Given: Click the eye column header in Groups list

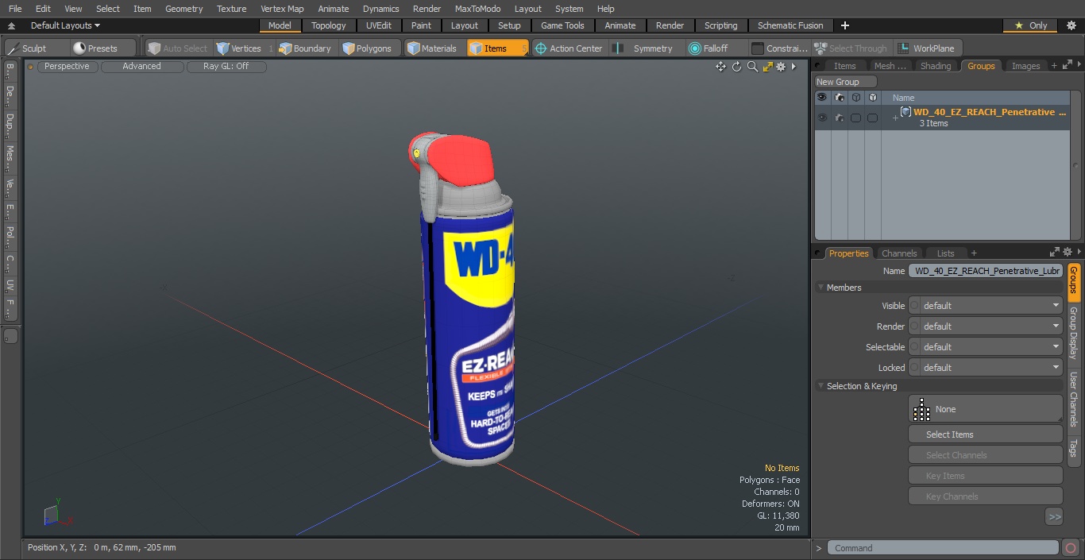Looking at the screenshot, I should 822,98.
